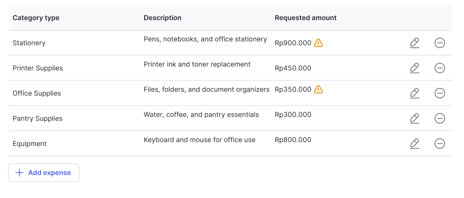
Task: Click the Water, coffee, and pantry essentials description
Action: point(201,115)
